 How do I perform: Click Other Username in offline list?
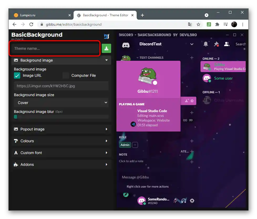(224, 100)
